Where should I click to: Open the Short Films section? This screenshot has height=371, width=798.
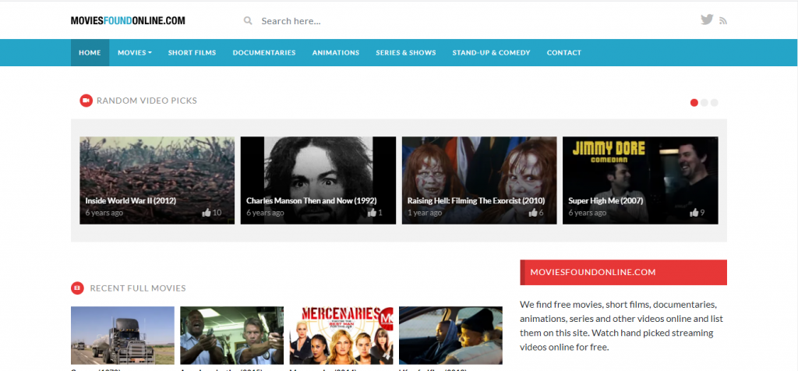point(192,52)
